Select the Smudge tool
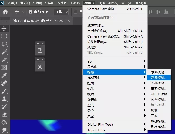The width and height of the screenshot is (175, 134). pos(4,130)
